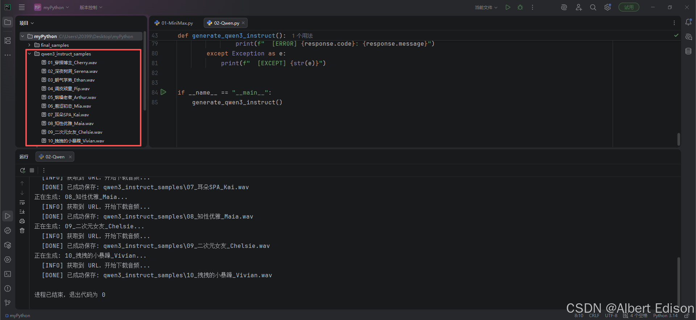Image resolution: width=696 pixels, height=320 pixels.
Task: Run main block from gutter arrow
Action: pyautogui.click(x=163, y=92)
